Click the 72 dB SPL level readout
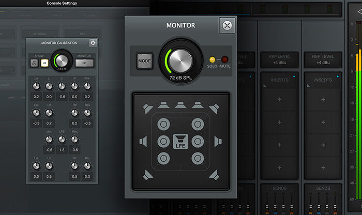 pos(180,78)
